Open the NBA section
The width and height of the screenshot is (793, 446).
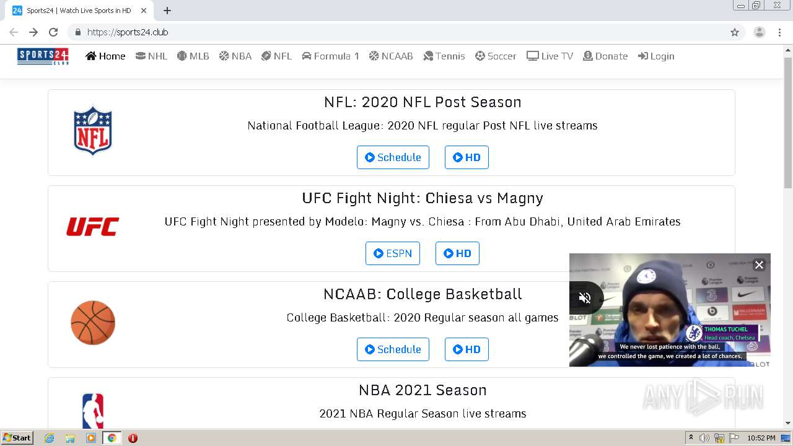click(x=235, y=56)
